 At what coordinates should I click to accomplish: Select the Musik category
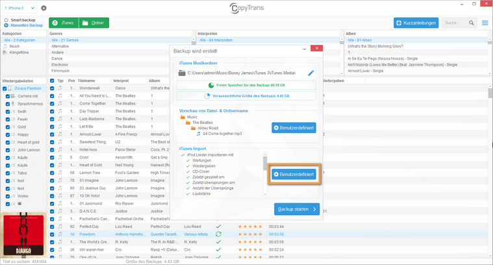(x=14, y=46)
